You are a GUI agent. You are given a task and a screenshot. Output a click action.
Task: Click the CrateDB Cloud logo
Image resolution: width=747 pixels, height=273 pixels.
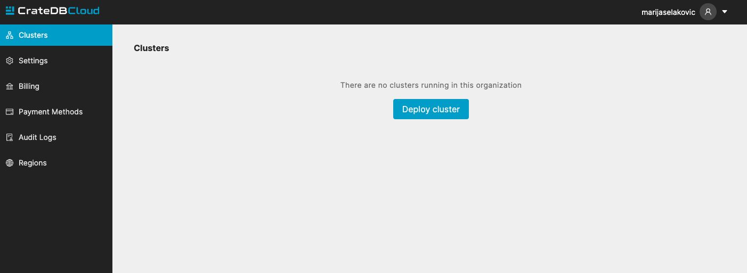point(52,11)
